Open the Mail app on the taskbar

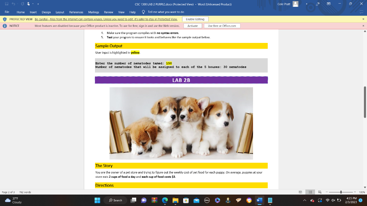196,200
